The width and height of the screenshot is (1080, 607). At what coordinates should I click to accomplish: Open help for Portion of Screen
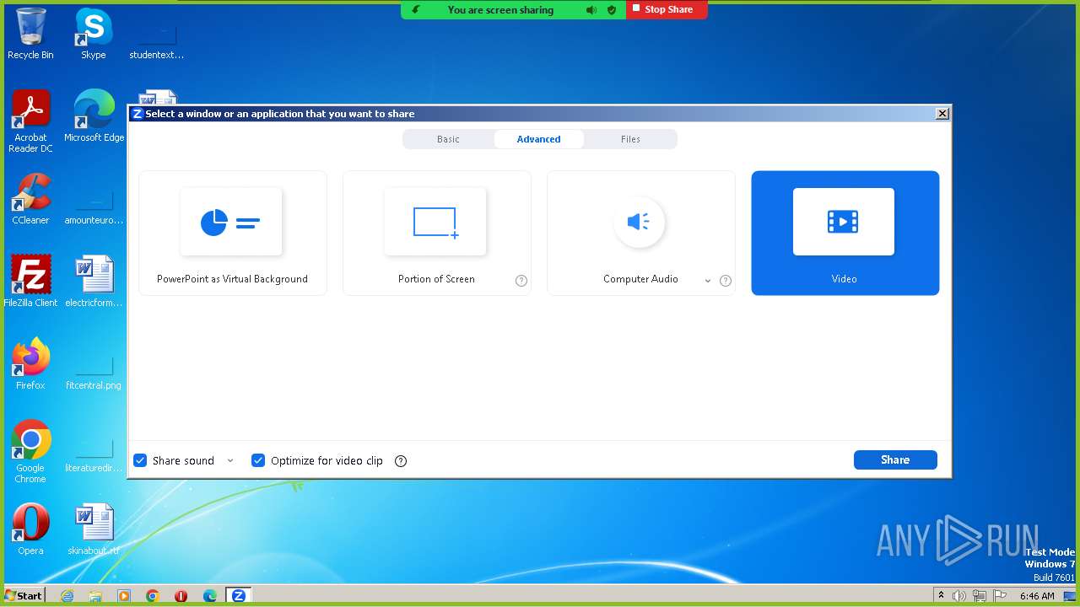[x=521, y=281]
